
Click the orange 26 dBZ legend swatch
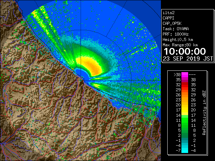[185, 95]
